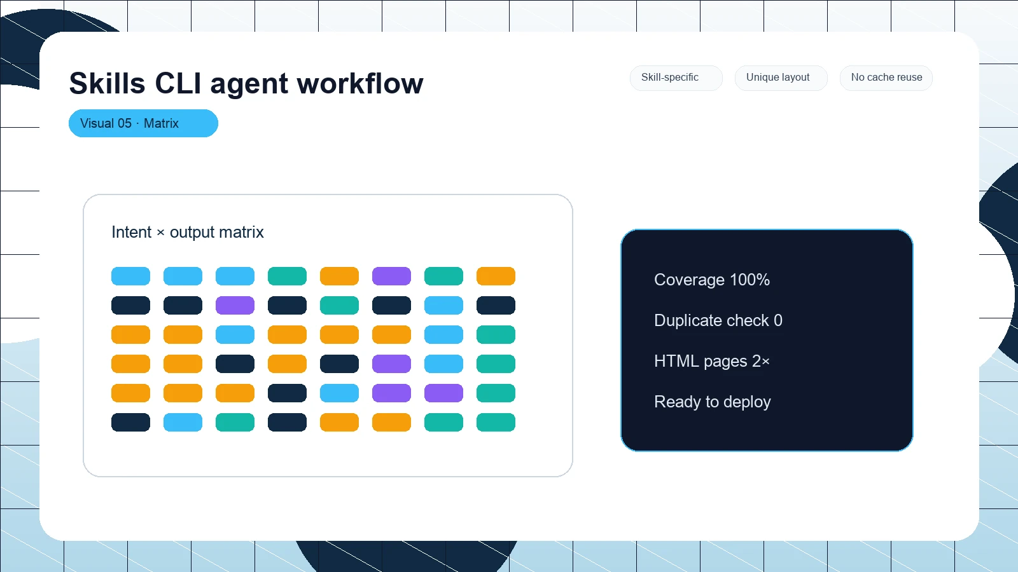
Task: Click the 'Intent × output matrix' label
Action: click(x=188, y=232)
